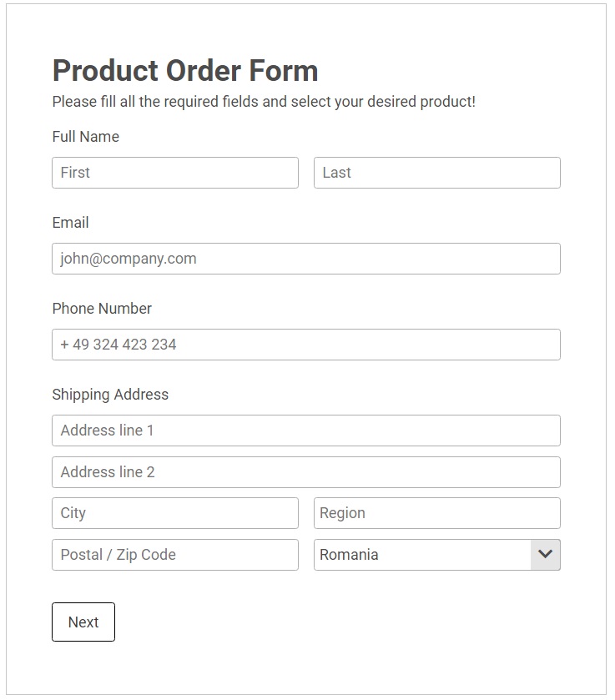This screenshot has width=615, height=700.
Task: Click the Email input box
Action: 305,259
